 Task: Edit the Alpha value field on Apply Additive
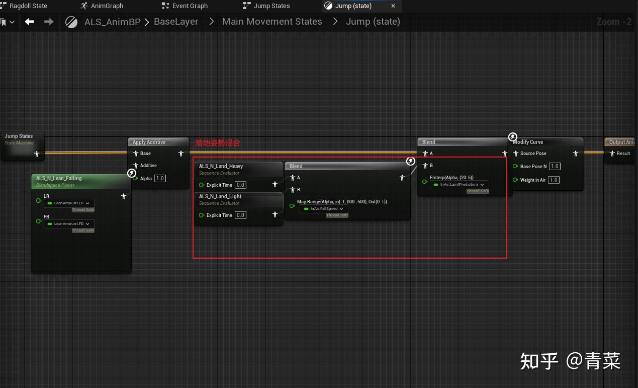coord(160,179)
